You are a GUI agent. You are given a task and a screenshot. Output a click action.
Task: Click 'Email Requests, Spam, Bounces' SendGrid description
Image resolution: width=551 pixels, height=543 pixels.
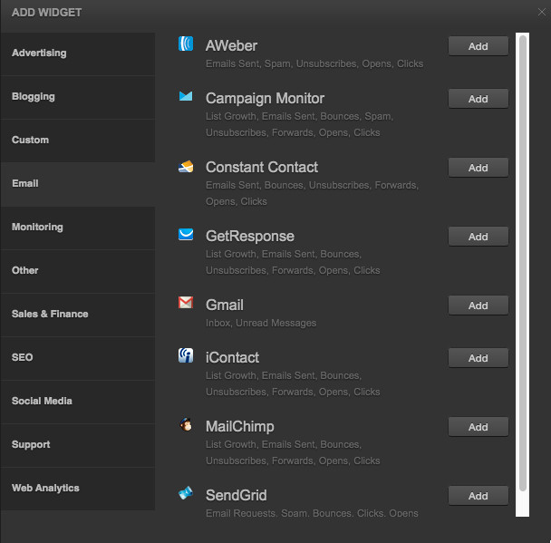[312, 513]
